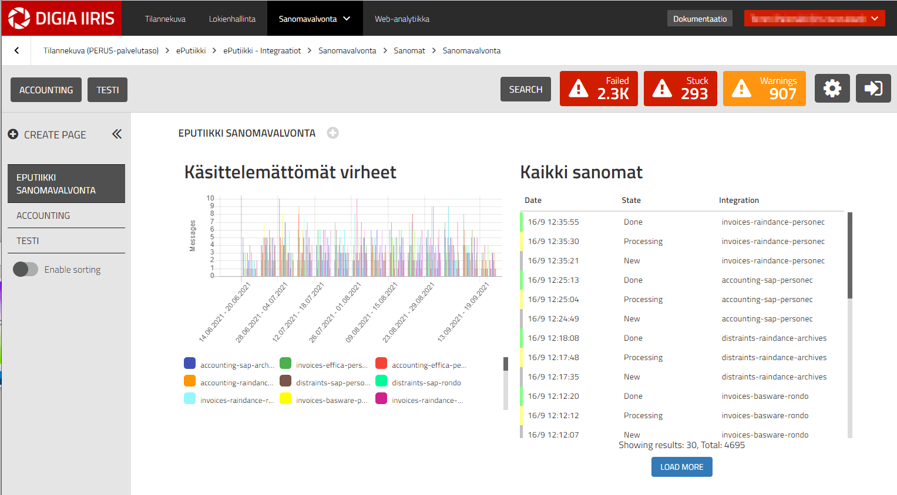897x495 pixels.
Task: Open the Failed 2.3K alert button
Action: [x=599, y=89]
